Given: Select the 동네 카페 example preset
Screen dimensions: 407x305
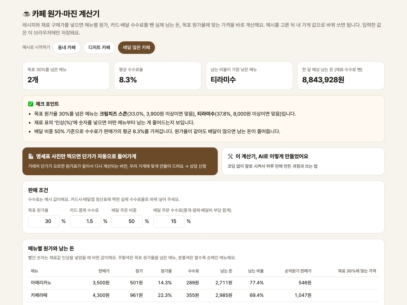Looking at the screenshot, I should coord(67,48).
